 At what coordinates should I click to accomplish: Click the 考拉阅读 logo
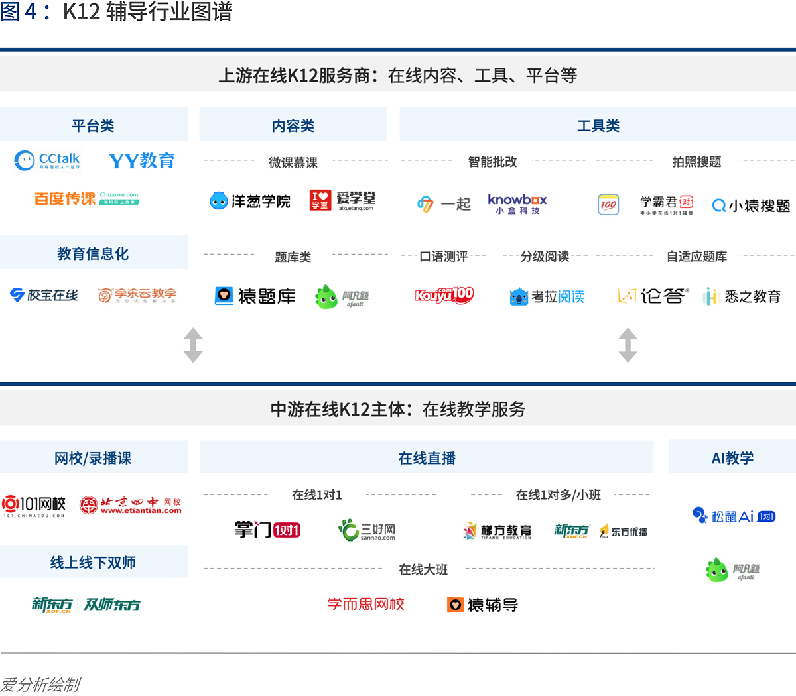(547, 296)
